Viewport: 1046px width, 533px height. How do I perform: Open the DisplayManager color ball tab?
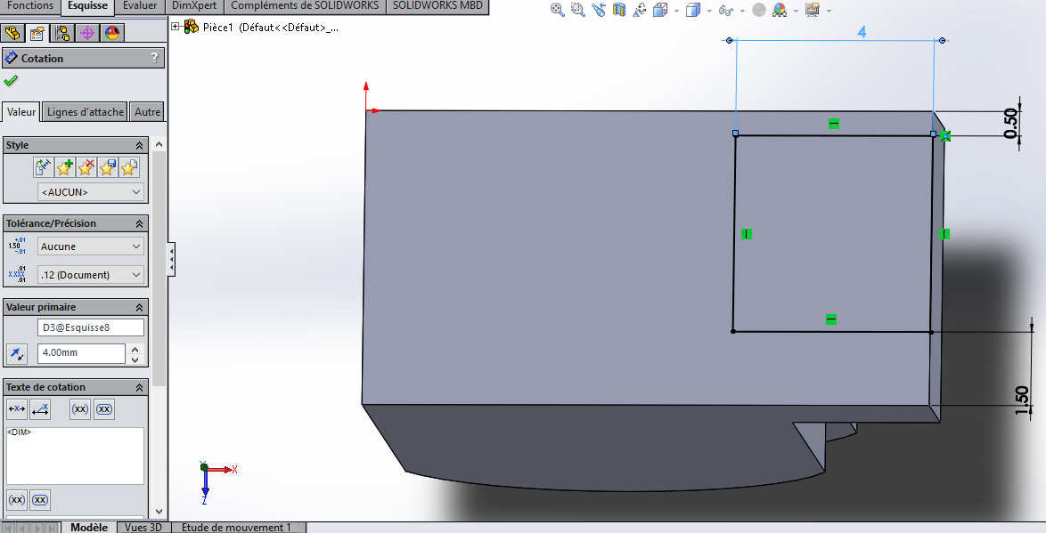(x=112, y=33)
